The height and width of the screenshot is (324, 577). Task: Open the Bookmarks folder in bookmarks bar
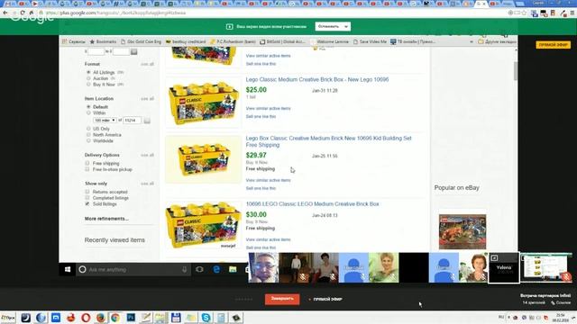tap(103, 42)
